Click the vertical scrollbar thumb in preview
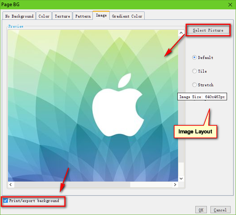 click(x=181, y=99)
